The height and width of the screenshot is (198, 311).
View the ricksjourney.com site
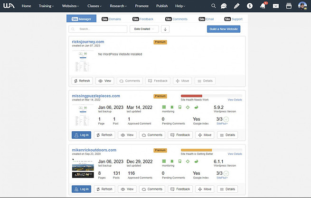(105, 81)
